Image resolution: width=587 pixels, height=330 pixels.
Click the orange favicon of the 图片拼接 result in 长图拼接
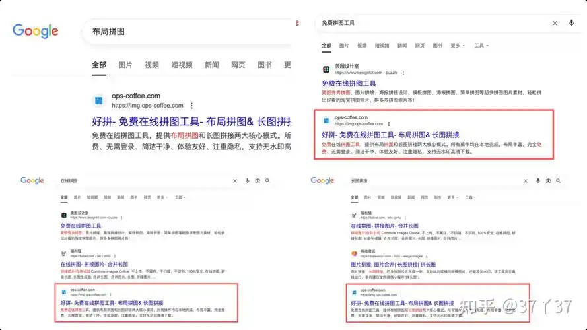pos(354,253)
